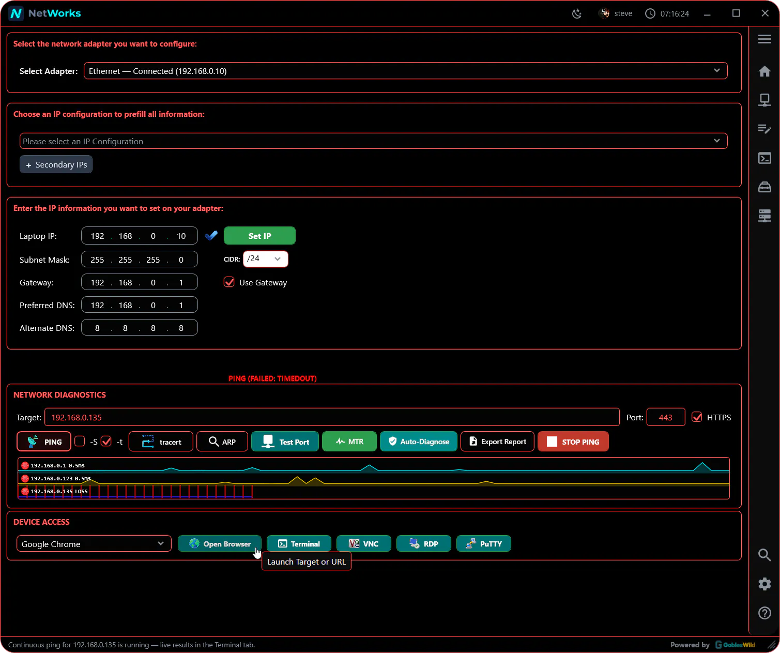This screenshot has height=653, width=780.
Task: Launch VNC connection
Action: coord(363,544)
